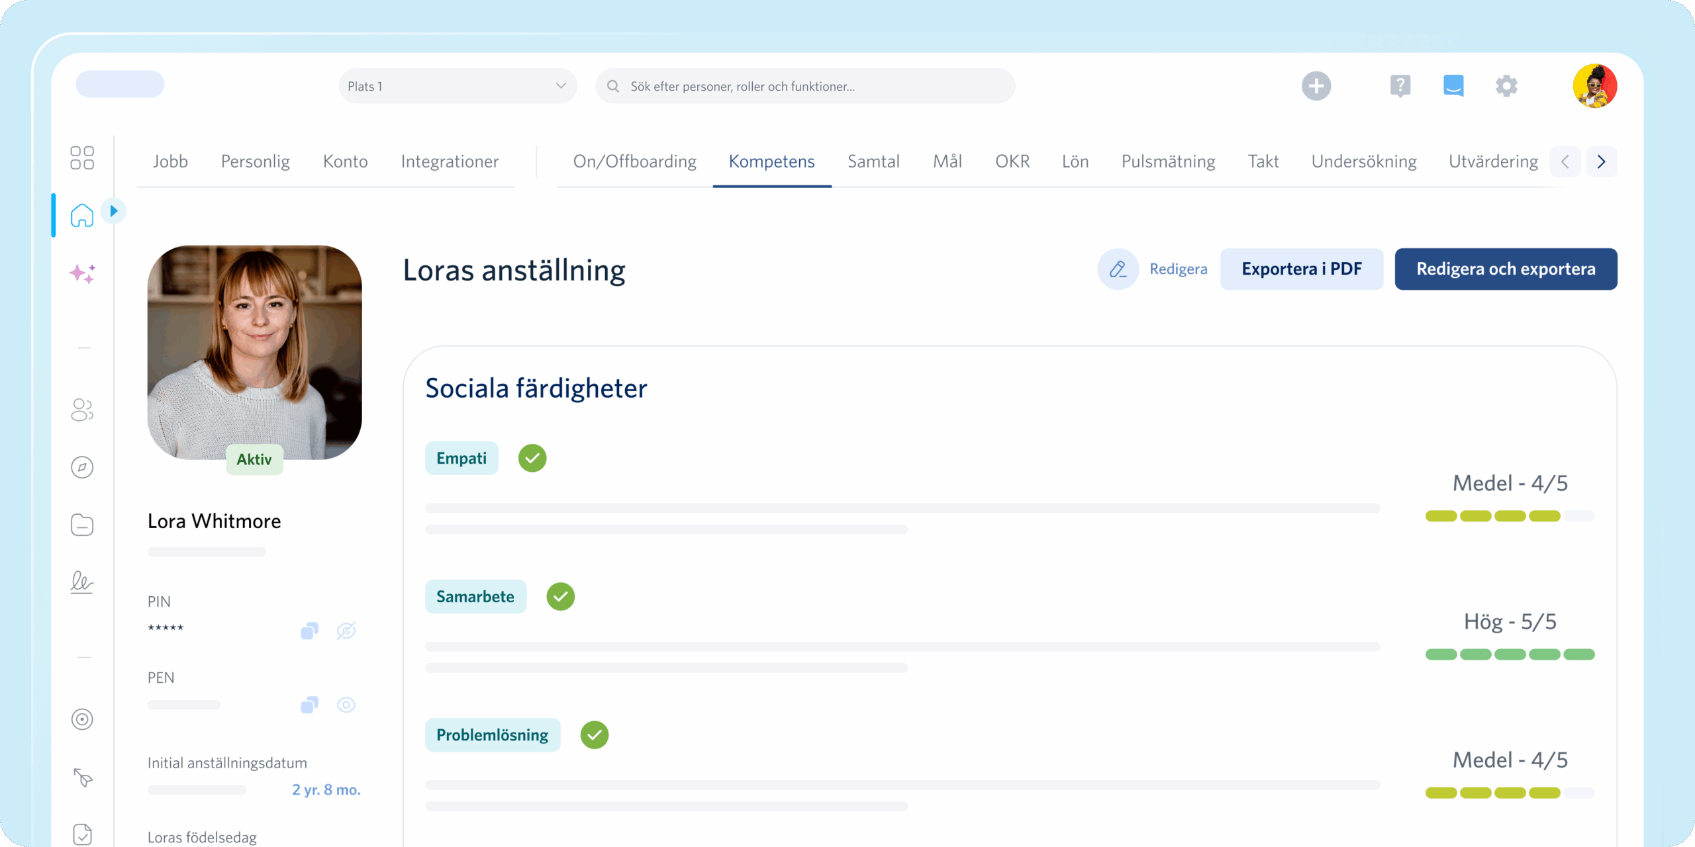Toggle PEN visibility eye icon
The height and width of the screenshot is (847, 1695).
click(x=346, y=705)
